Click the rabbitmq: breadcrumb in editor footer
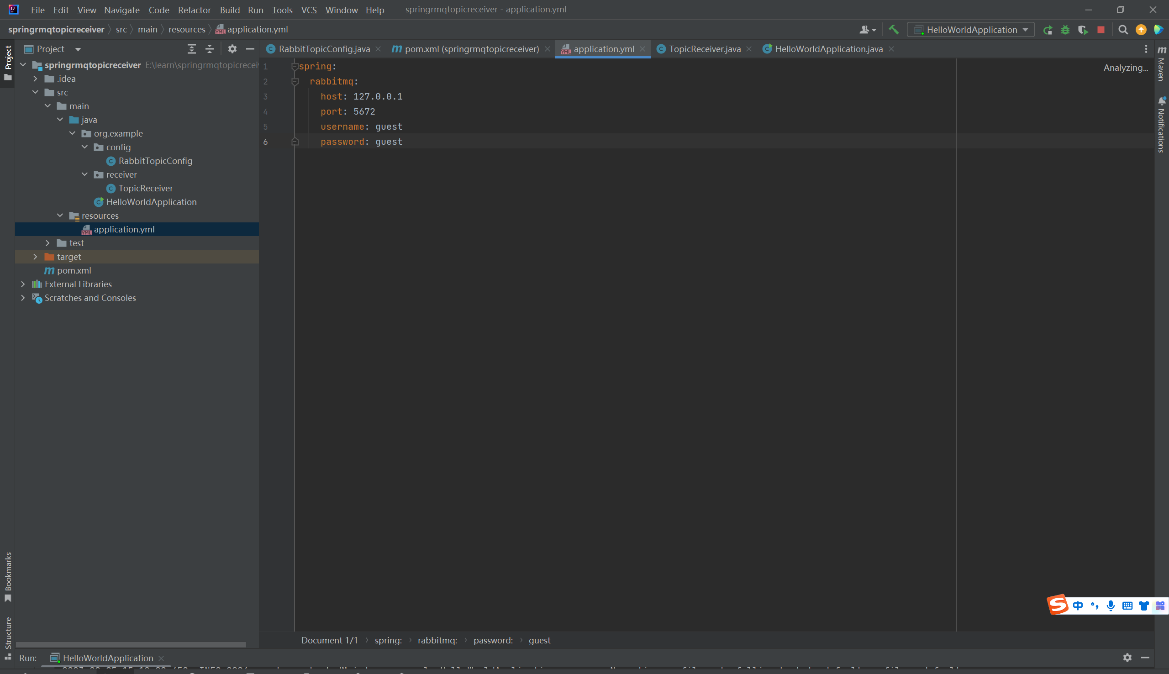1169x674 pixels. [x=437, y=640]
